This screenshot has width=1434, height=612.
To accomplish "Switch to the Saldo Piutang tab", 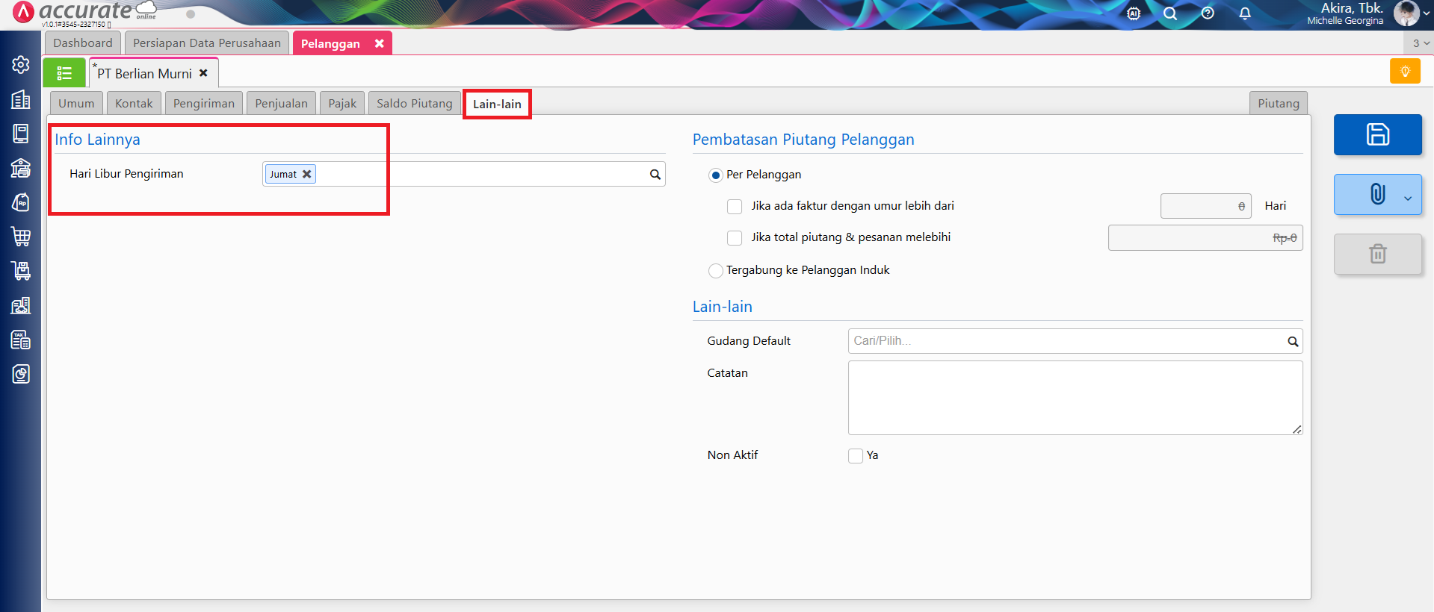I will 414,104.
